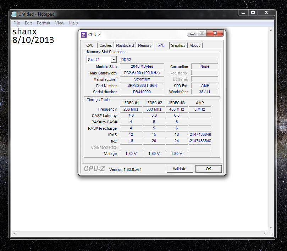
Task: Expand the Slot #1 memory slot dropdown
Action: tap(114, 60)
